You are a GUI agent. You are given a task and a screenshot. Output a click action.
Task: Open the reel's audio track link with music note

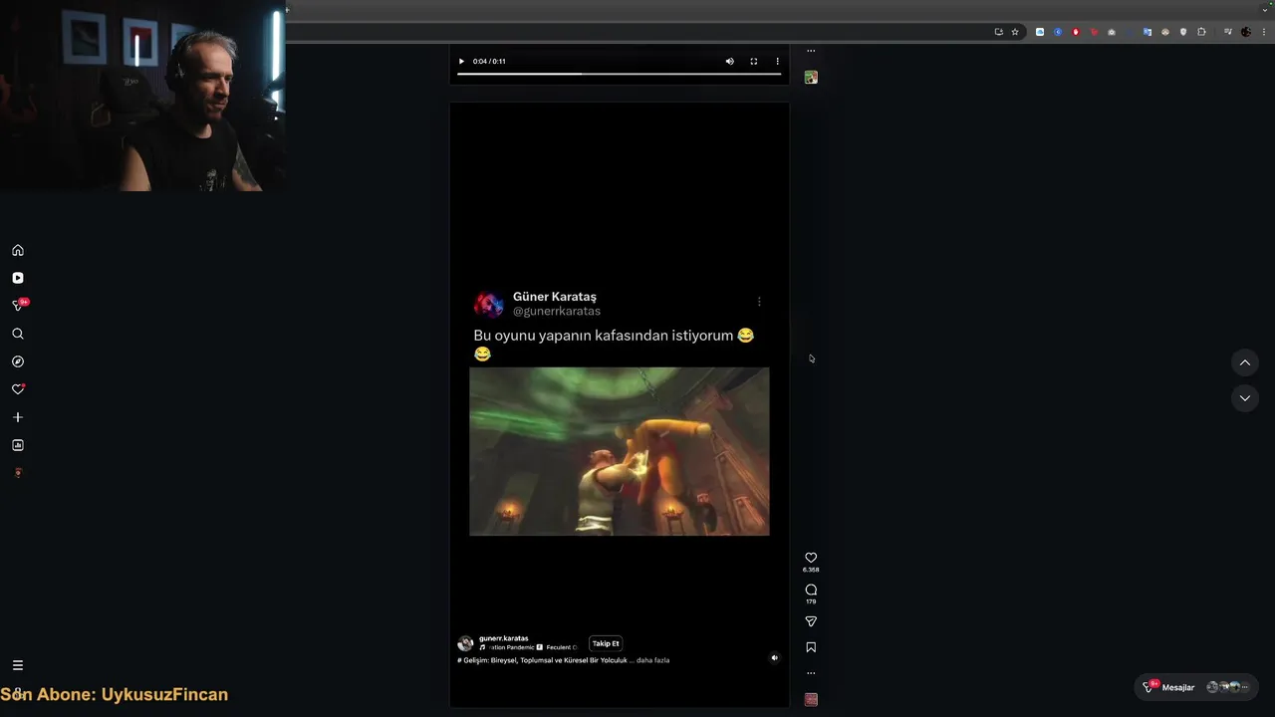click(528, 647)
